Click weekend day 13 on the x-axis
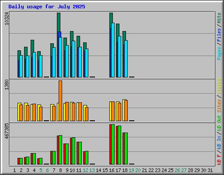This screenshot has height=175, width=224. (92, 170)
